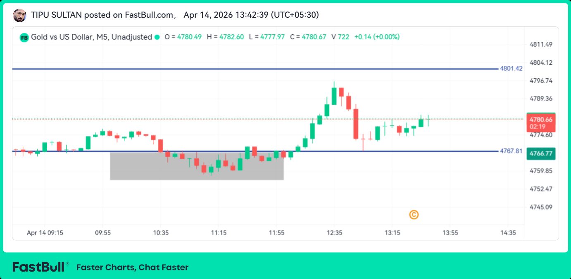
Task: Click the 4801.42 horizontal line label
Action: pyautogui.click(x=511, y=68)
